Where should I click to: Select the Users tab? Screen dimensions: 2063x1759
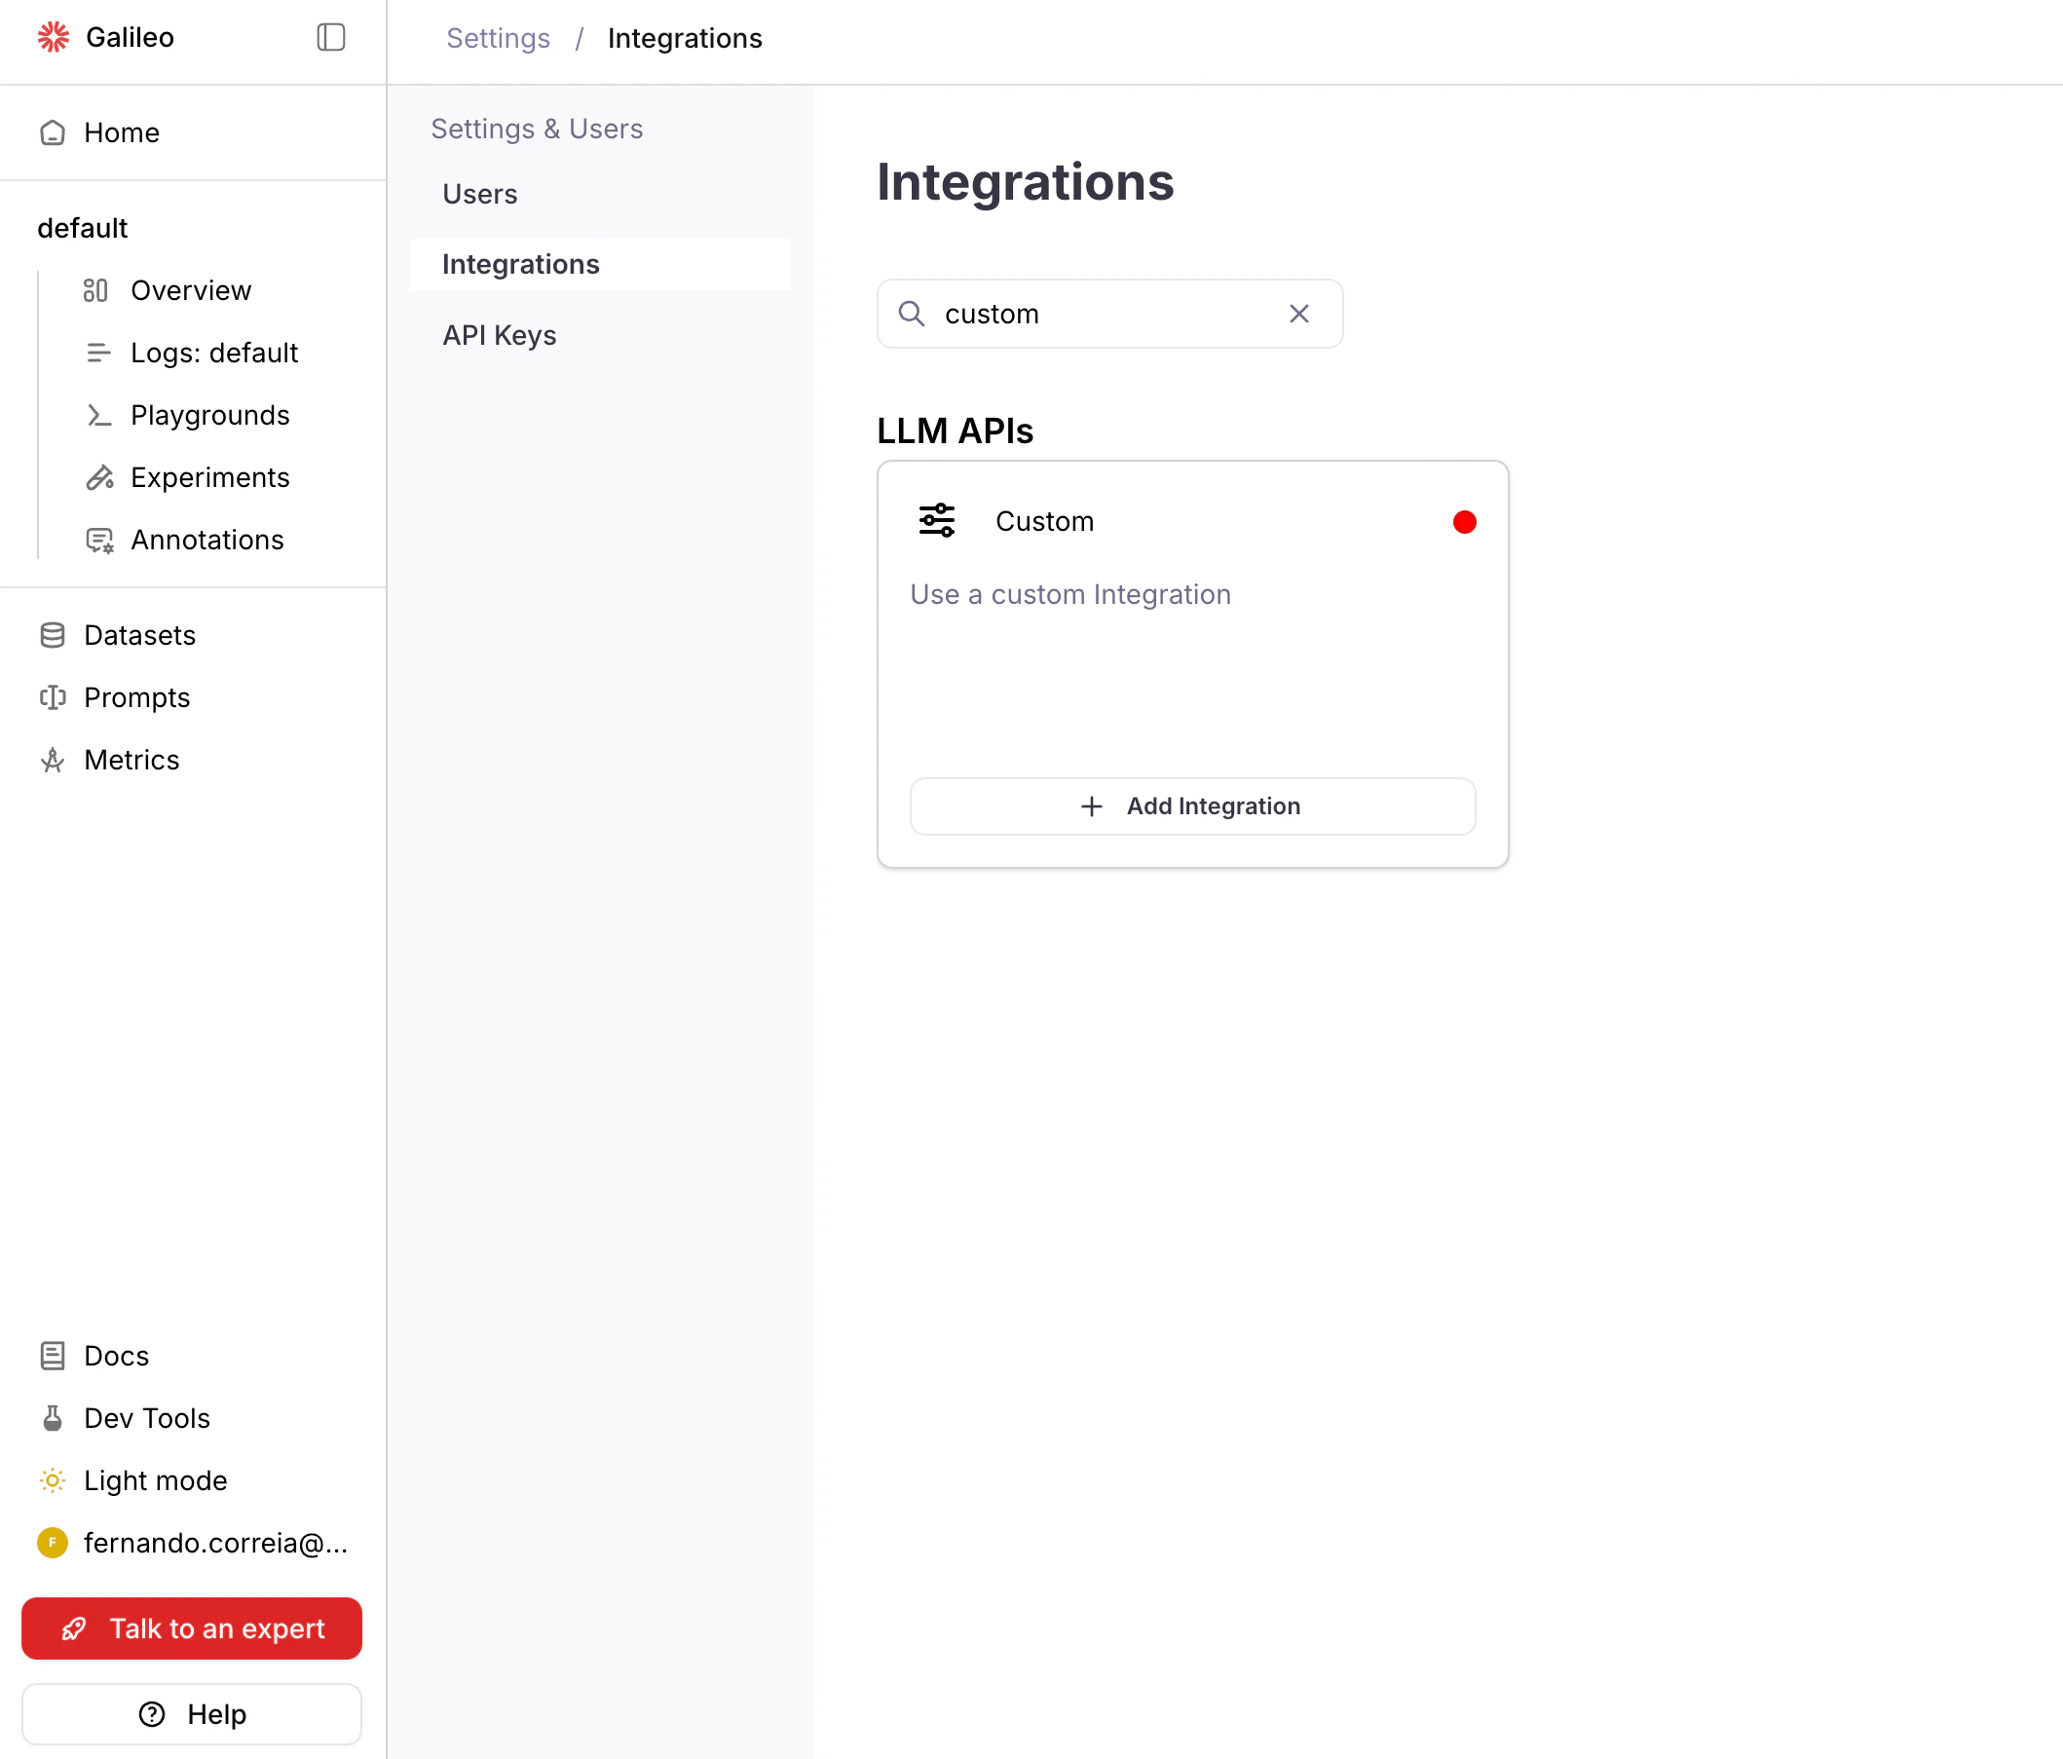coord(479,193)
